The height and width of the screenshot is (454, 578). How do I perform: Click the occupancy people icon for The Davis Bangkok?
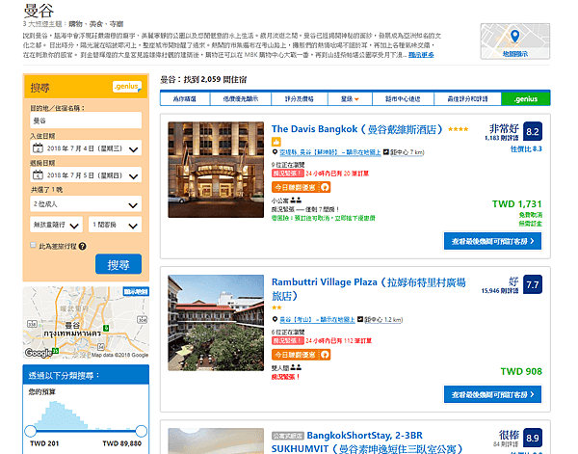coord(296,200)
